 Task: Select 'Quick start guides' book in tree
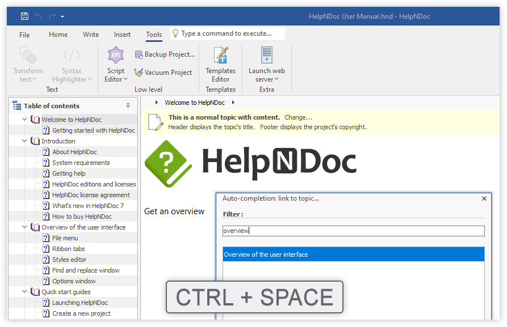pos(66,292)
